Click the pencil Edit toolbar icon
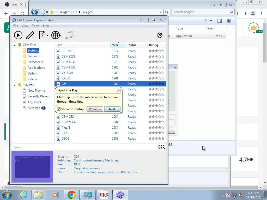Screen dimensions: 267x200 [30, 35]
